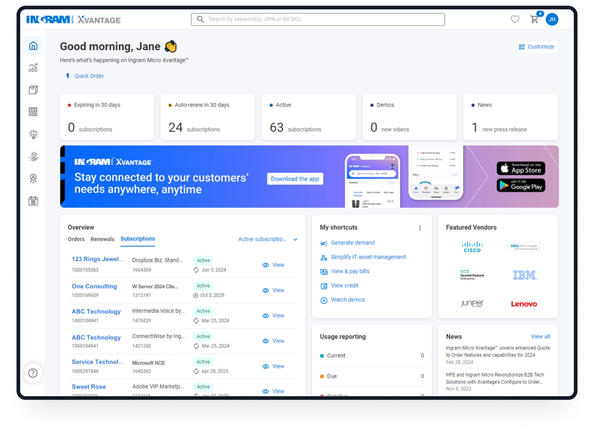This screenshot has width=594, height=434.
Task: Click the JR user profile avatar
Action: [552, 19]
